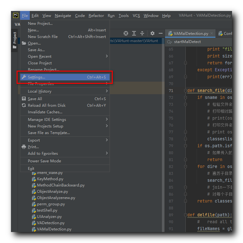Open the Code menu
243x243 pixels.
click(80, 15)
